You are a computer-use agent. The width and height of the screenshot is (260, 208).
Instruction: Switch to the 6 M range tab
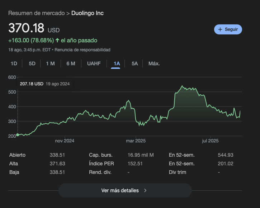tap(71, 63)
